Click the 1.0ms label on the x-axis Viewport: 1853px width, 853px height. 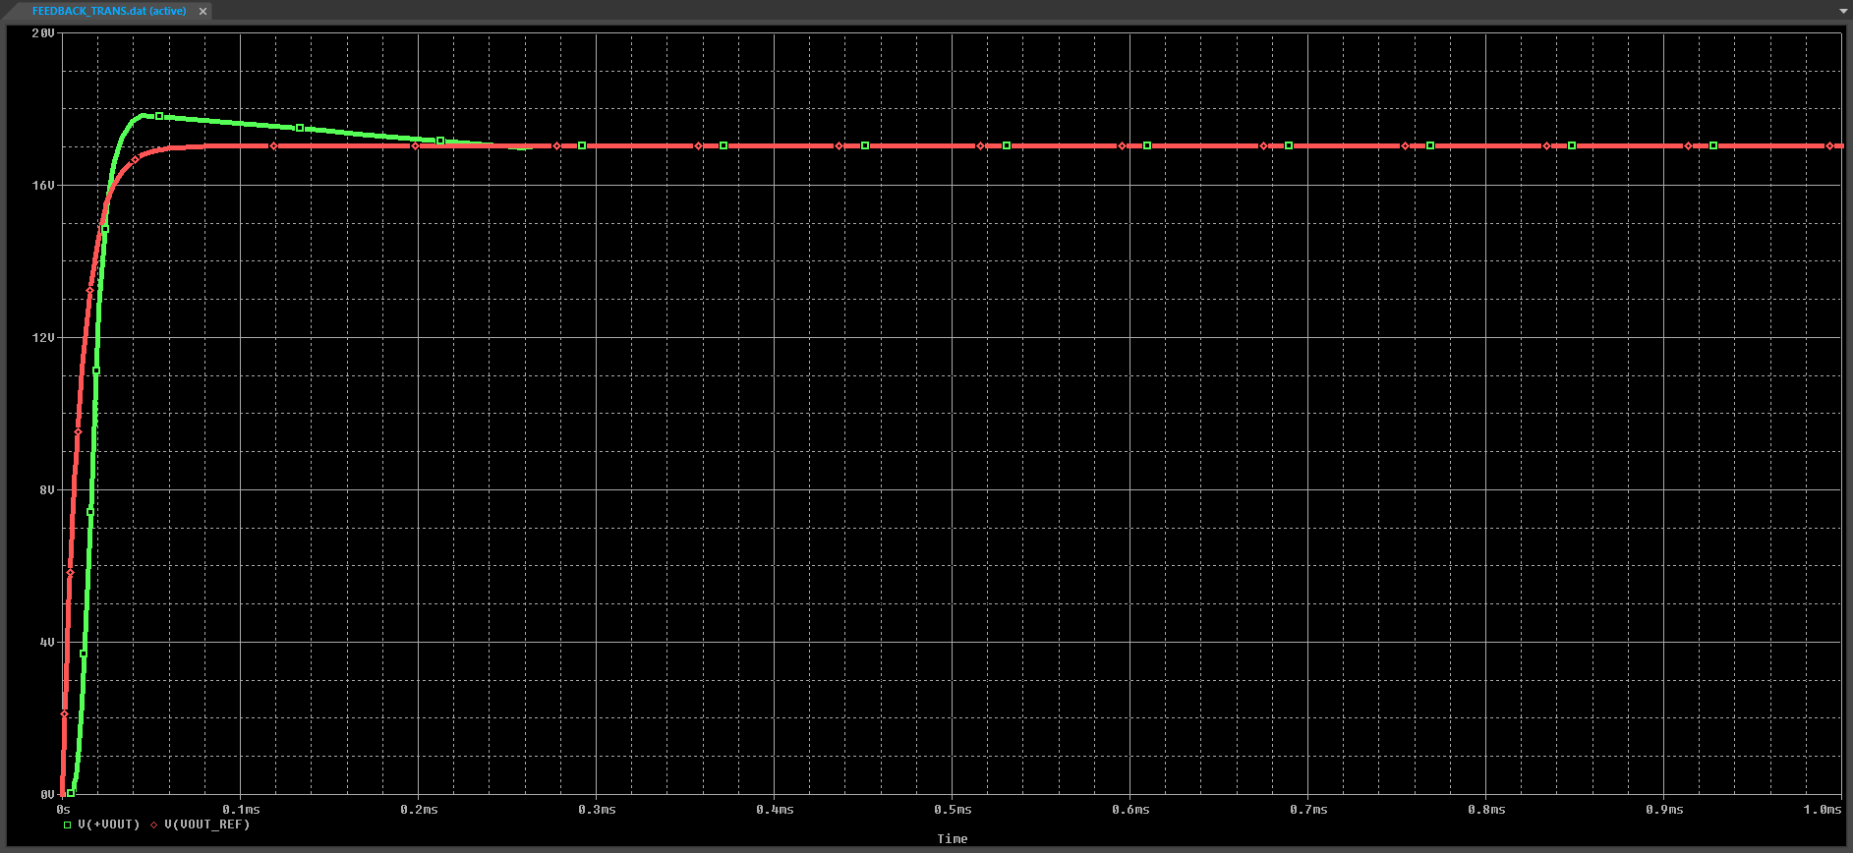click(x=1822, y=810)
